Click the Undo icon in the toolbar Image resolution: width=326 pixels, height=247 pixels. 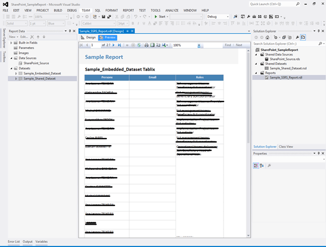pyautogui.click(x=136, y=17)
